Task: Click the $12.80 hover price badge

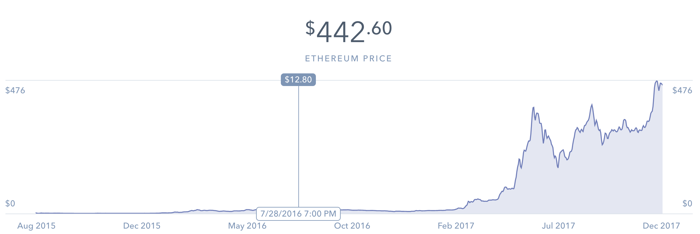Action: tap(298, 80)
